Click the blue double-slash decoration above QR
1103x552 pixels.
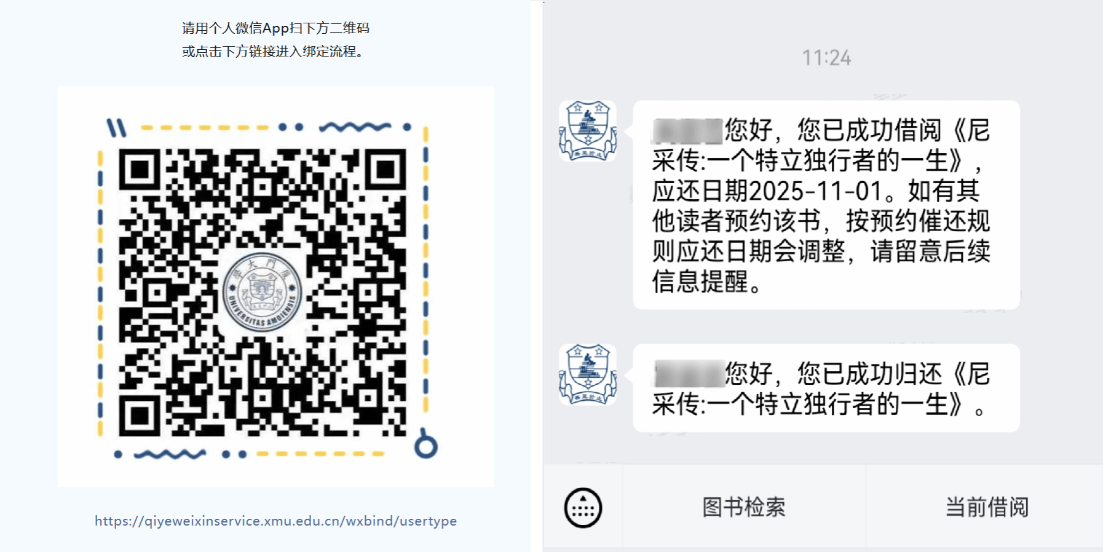[116, 127]
